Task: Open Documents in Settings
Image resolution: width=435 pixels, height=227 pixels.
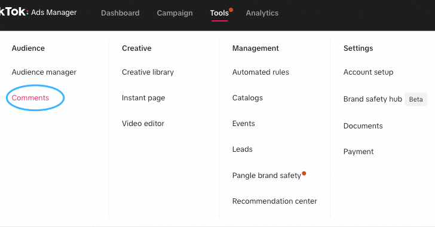Action: pos(363,126)
